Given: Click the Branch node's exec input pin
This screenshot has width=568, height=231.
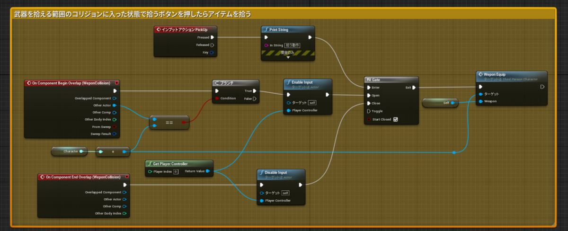Looking at the screenshot, I should point(217,91).
